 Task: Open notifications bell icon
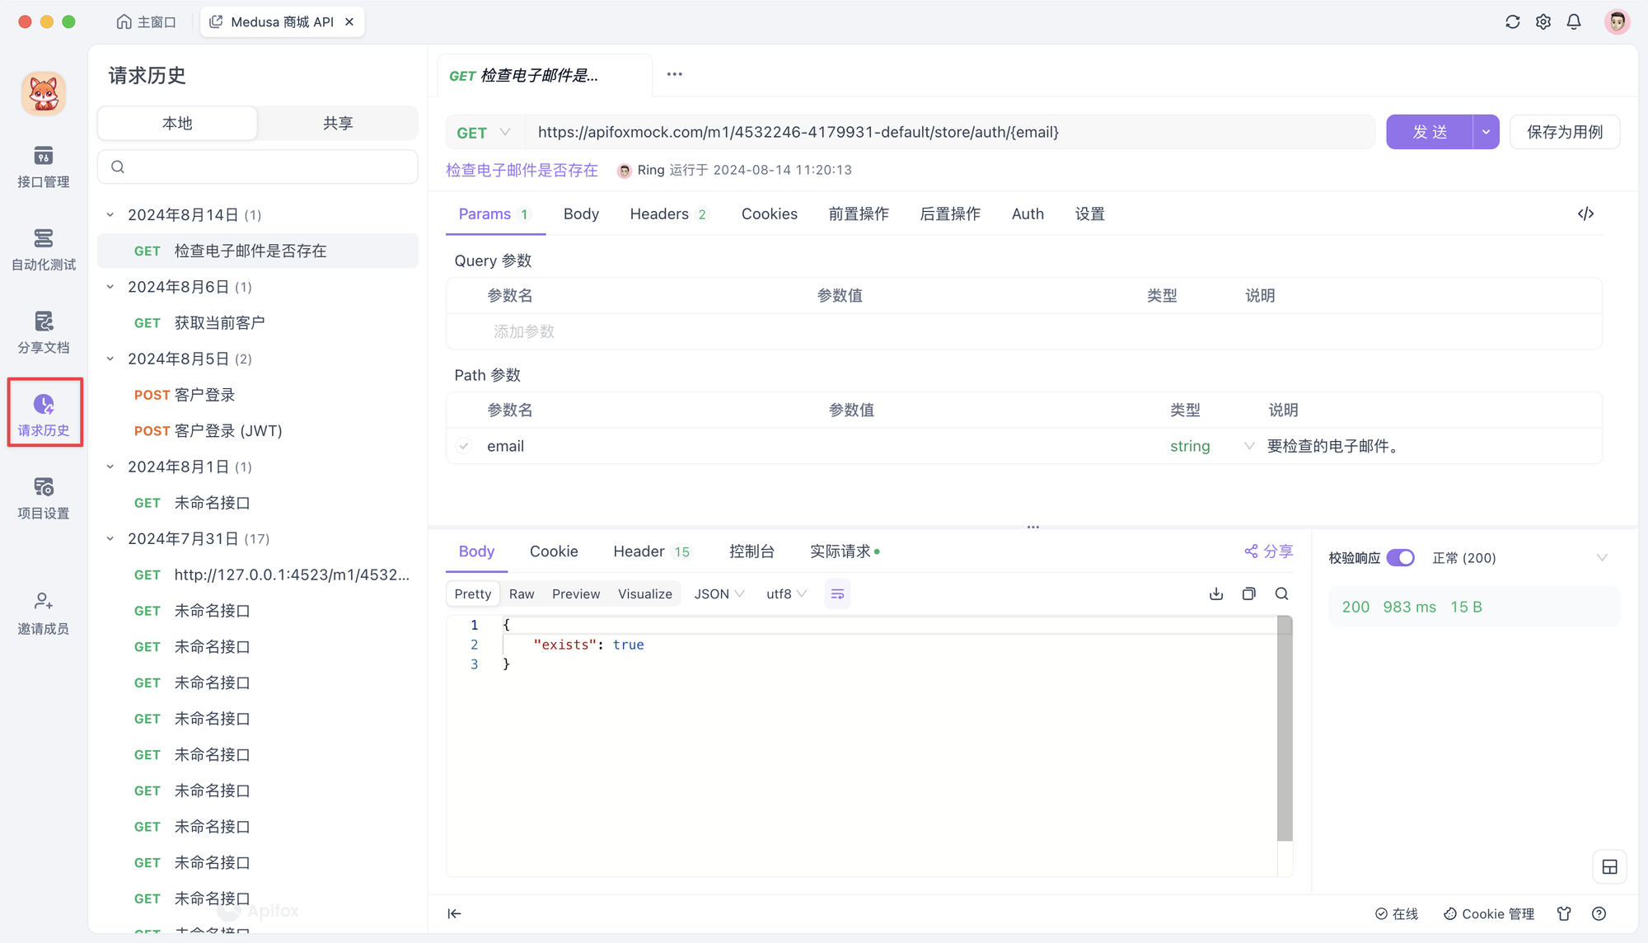click(1574, 22)
